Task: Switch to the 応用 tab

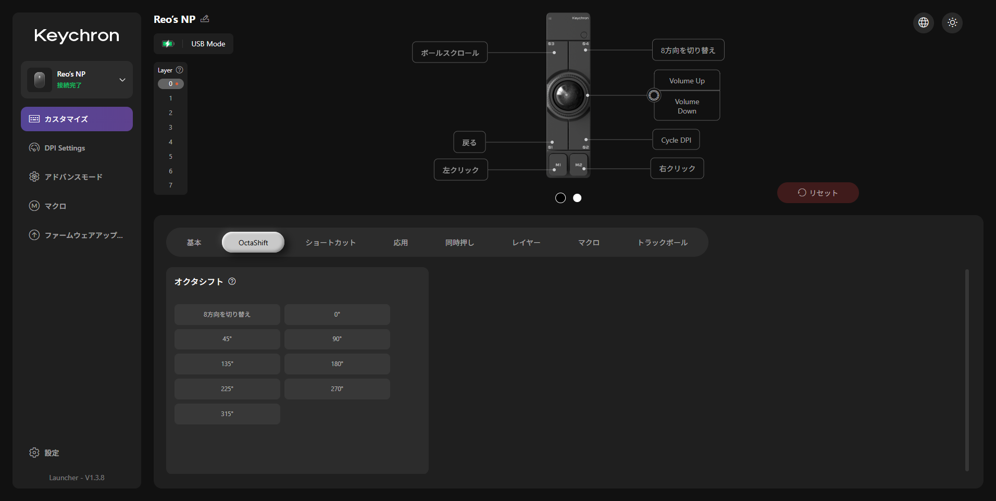Action: tap(401, 243)
